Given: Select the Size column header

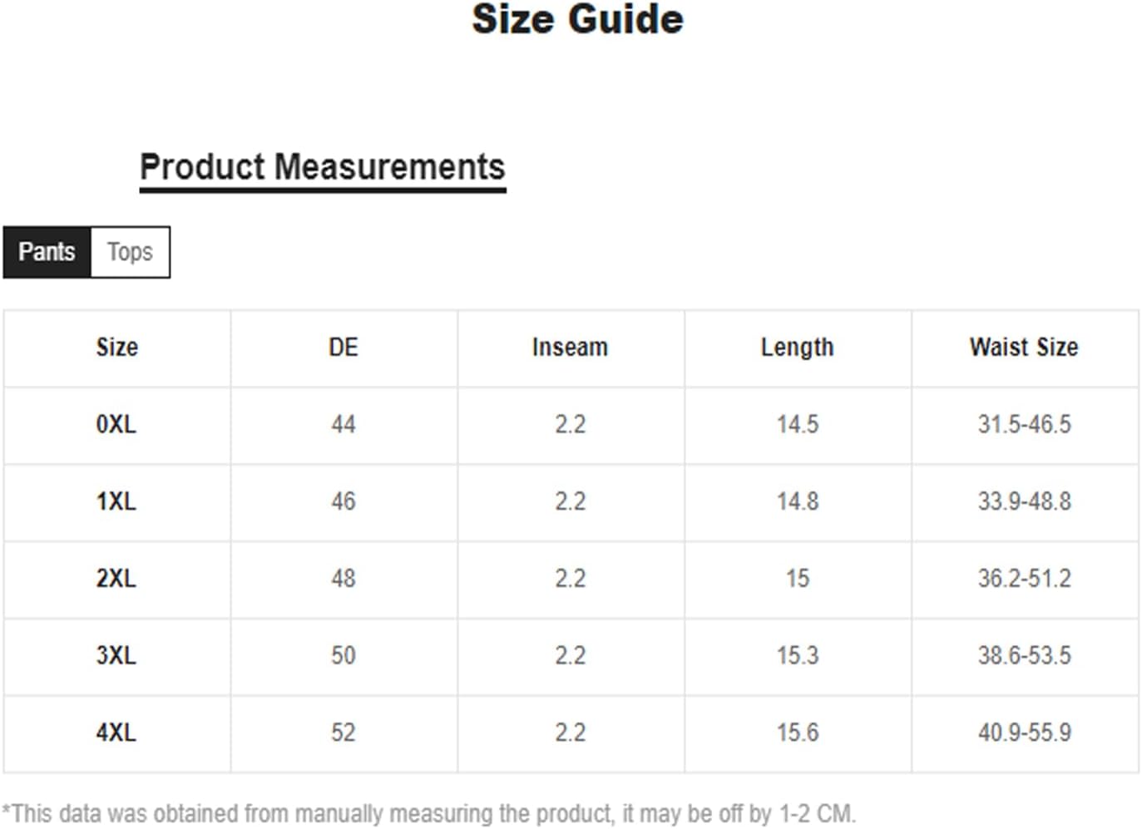Looking at the screenshot, I should pos(117,348).
